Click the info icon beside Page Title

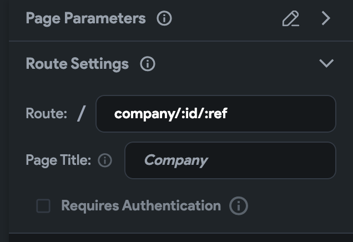(x=105, y=161)
